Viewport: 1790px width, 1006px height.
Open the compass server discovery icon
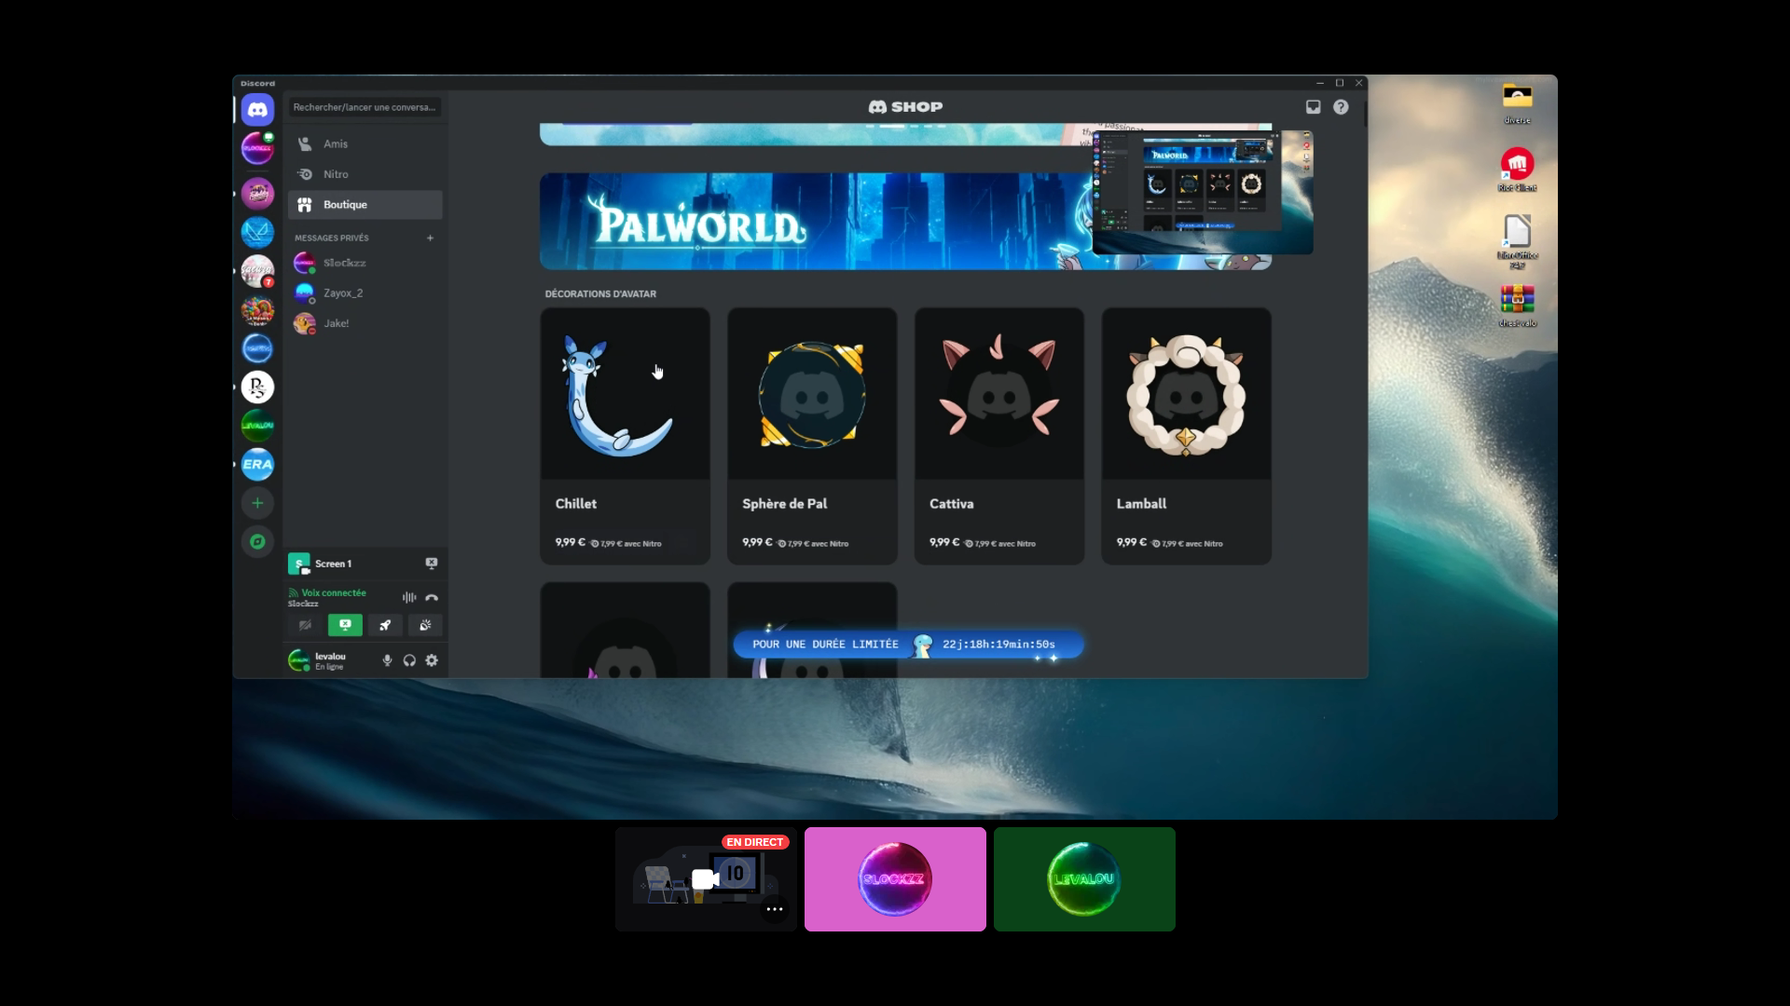257,541
